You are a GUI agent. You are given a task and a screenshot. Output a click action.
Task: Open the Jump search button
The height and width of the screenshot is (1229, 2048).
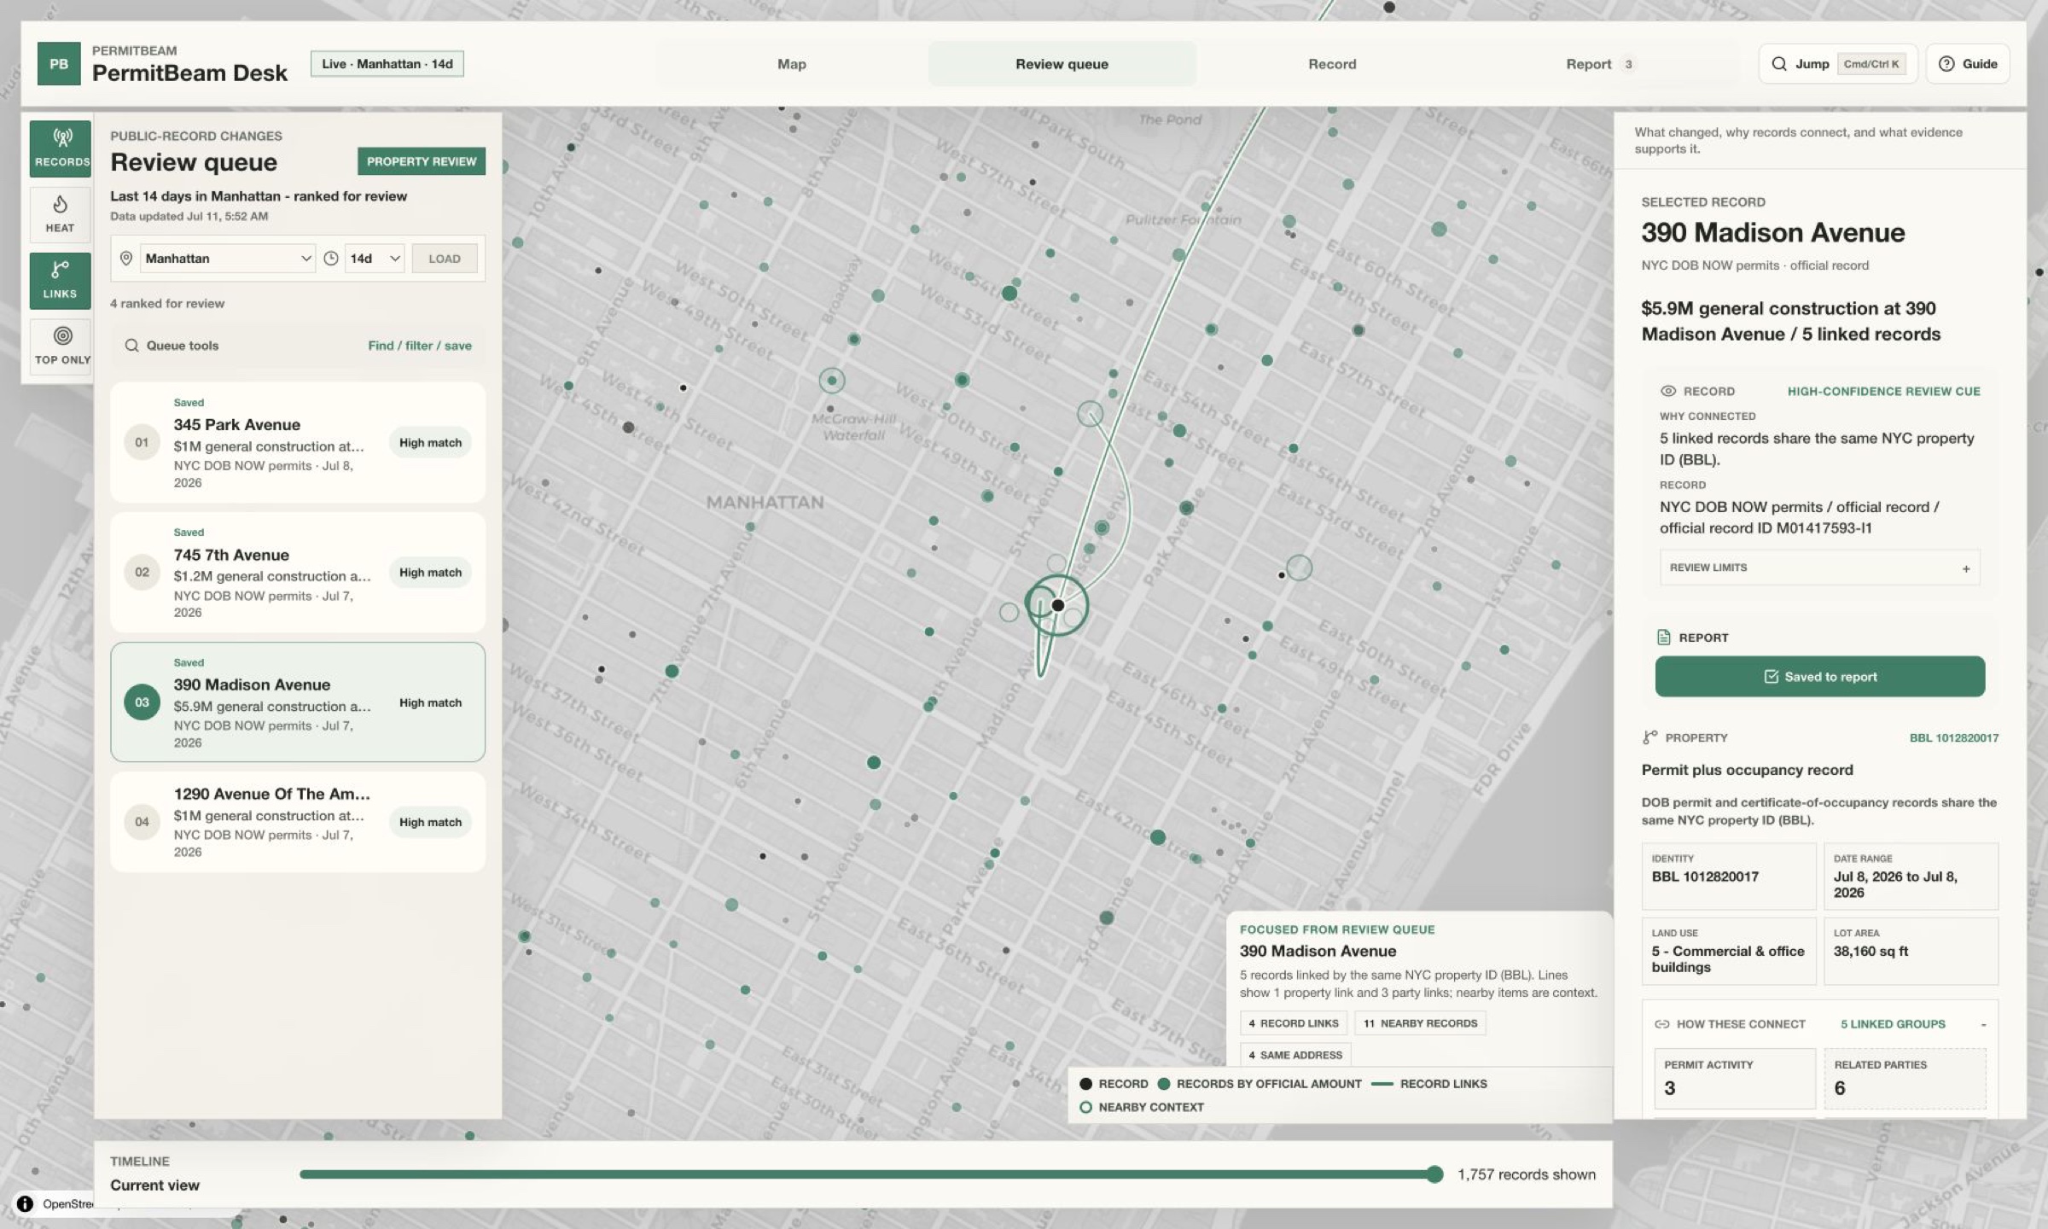pos(1838,64)
